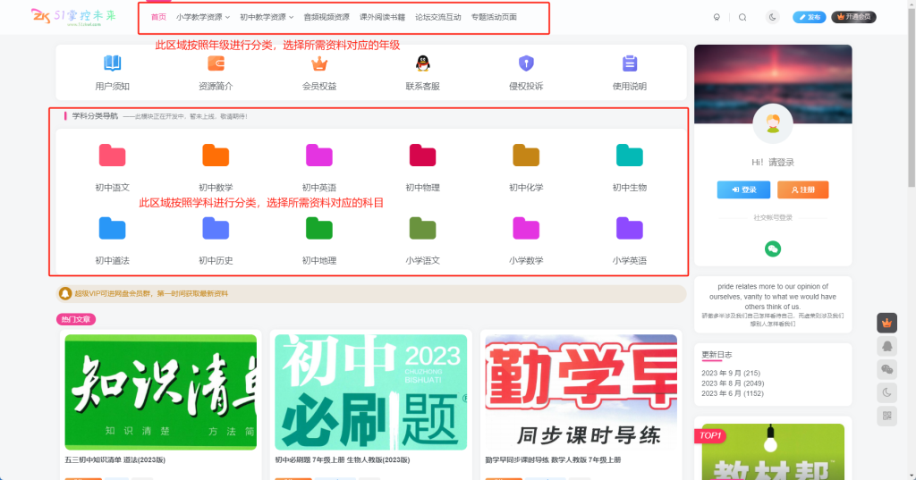Open the 初中地理 folder

tap(319, 228)
